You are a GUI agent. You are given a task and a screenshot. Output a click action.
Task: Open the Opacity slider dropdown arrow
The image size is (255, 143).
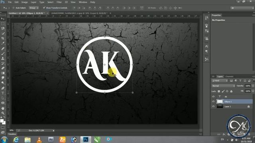[x=253, y=86]
